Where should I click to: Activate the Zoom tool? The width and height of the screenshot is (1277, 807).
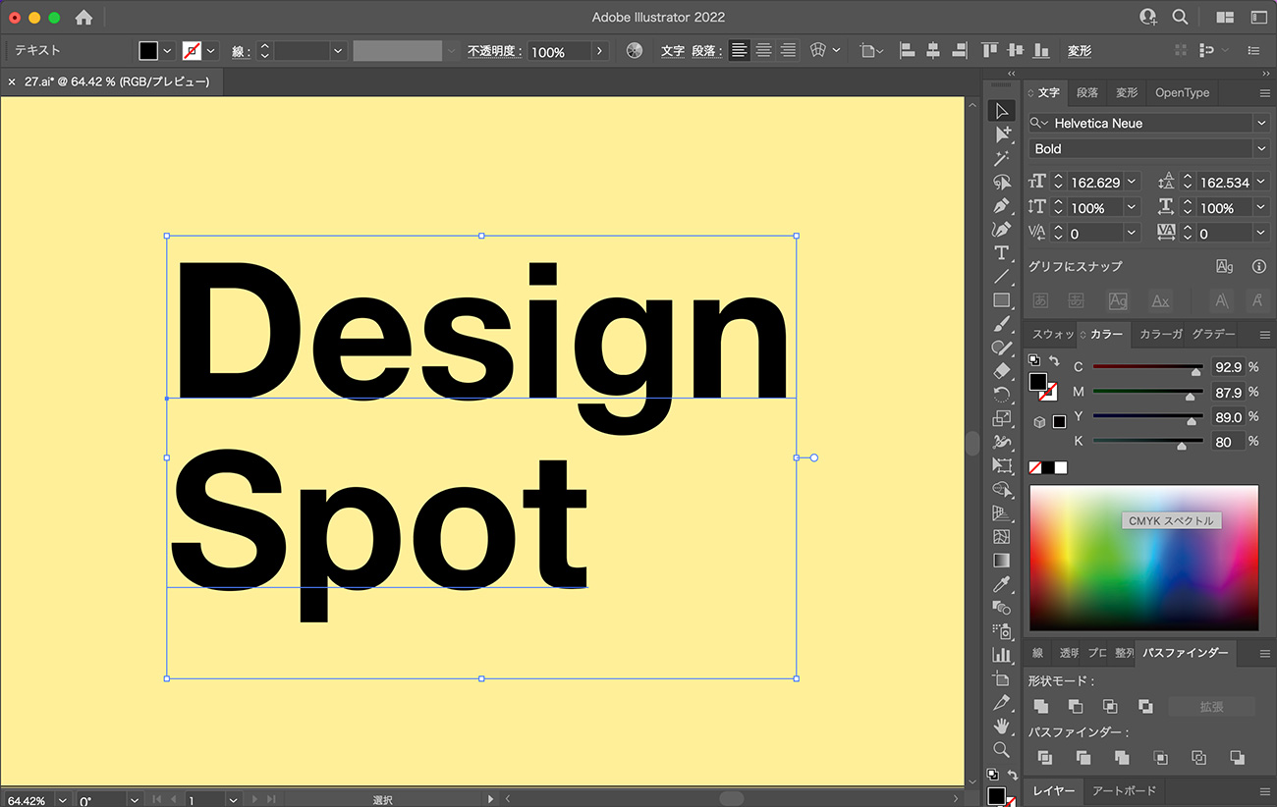[1001, 750]
